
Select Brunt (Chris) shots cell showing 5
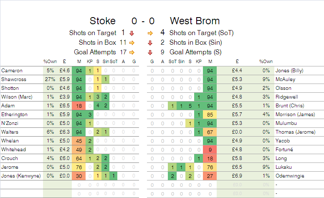pyautogui.click(x=190, y=106)
